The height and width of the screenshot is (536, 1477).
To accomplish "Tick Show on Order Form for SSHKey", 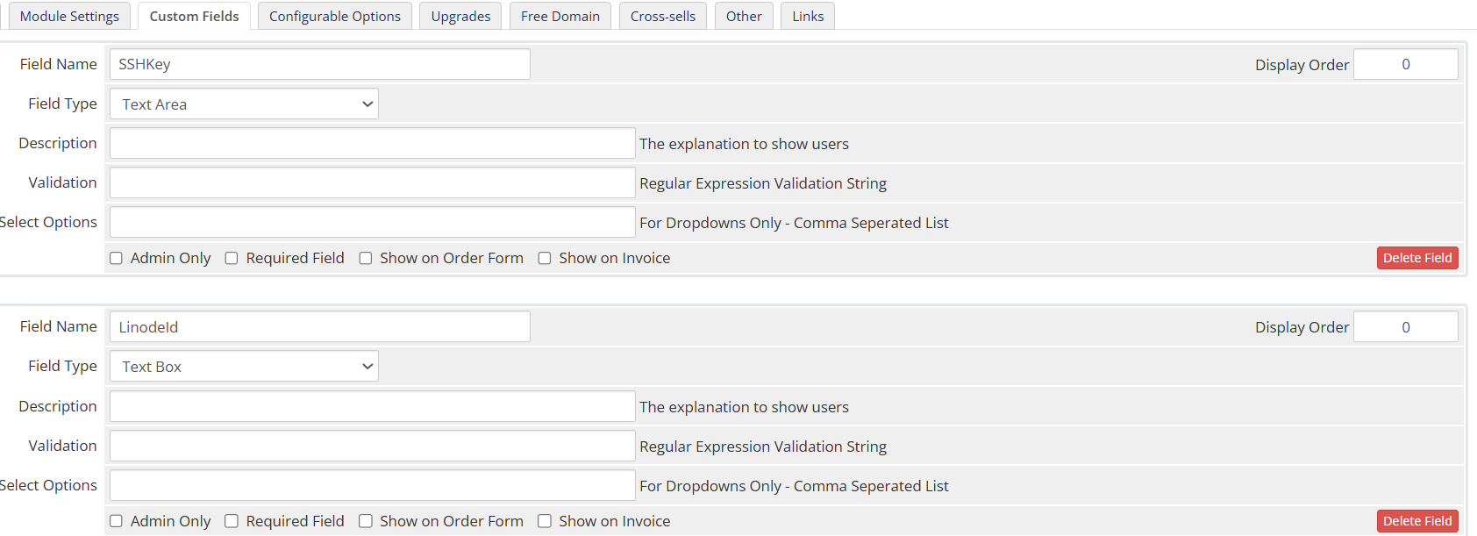I will [x=366, y=258].
